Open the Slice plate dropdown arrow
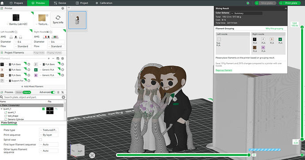 point(257,3)
